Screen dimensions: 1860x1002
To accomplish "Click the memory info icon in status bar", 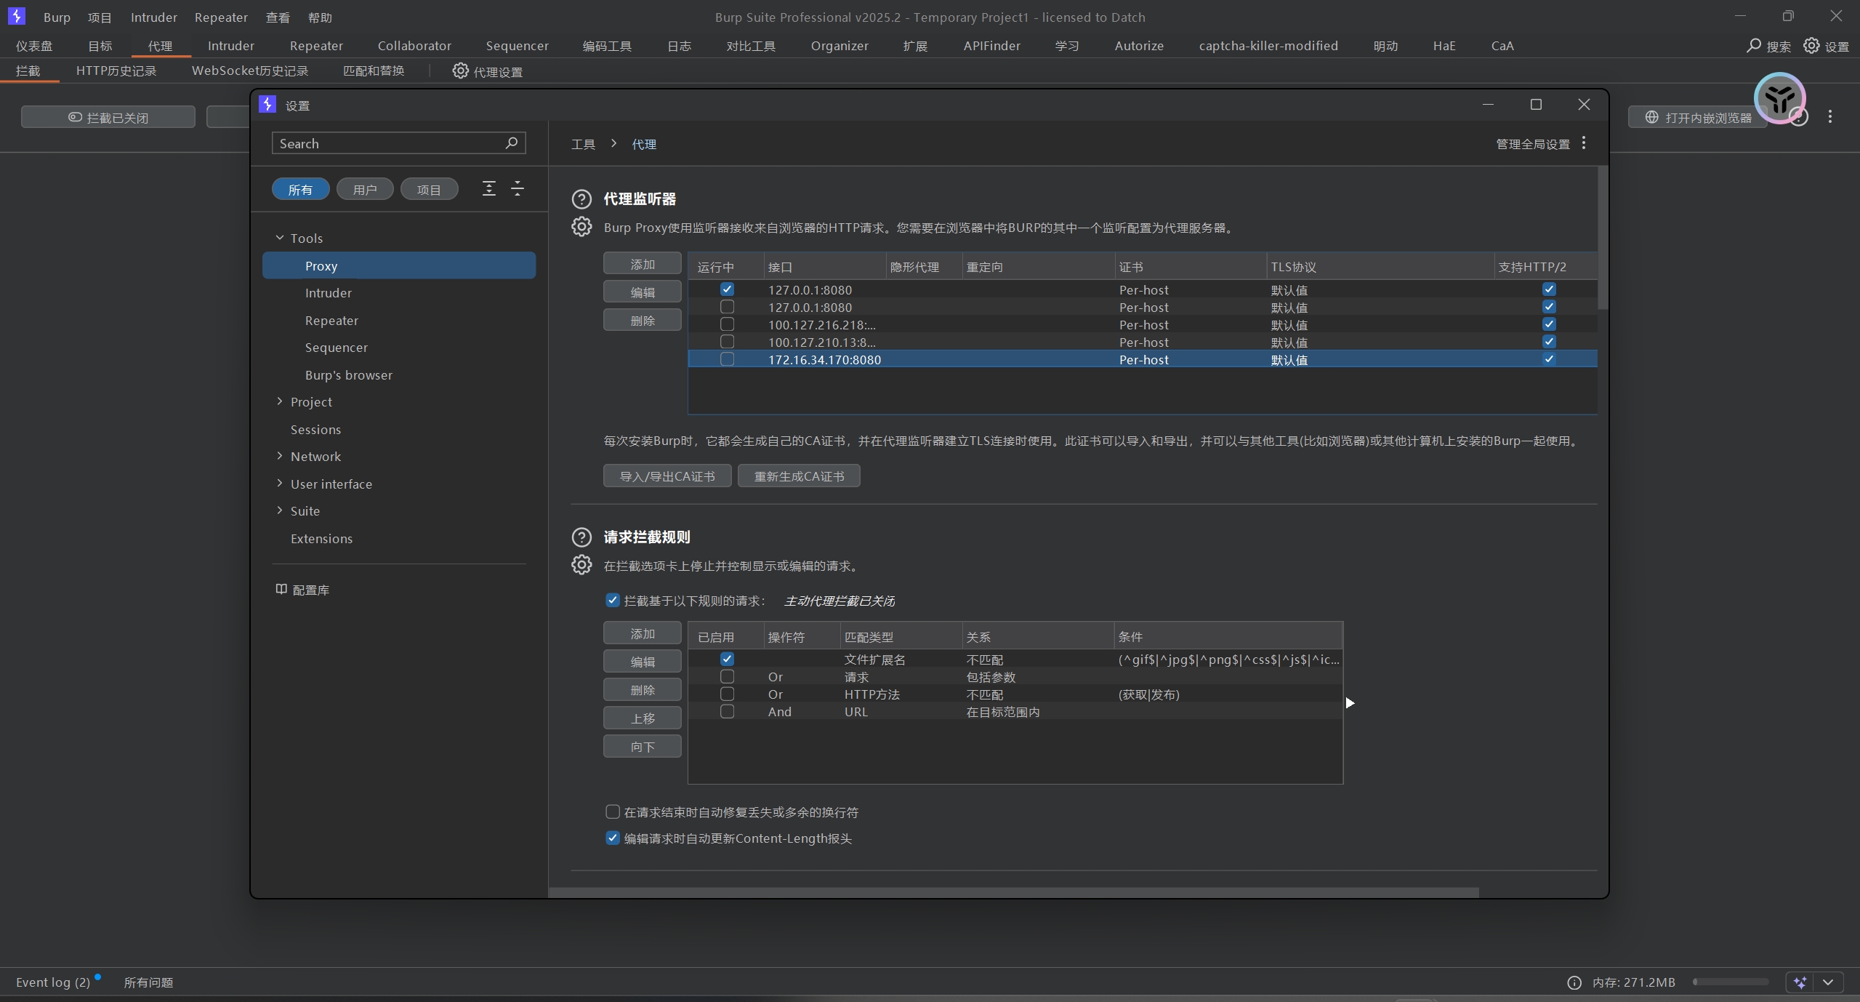I will 1574,982.
